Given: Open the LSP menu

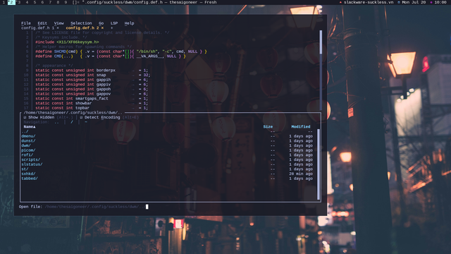Looking at the screenshot, I should tap(114, 23).
